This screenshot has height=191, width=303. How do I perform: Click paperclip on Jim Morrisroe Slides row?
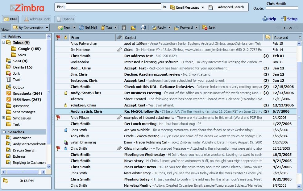click(119, 50)
